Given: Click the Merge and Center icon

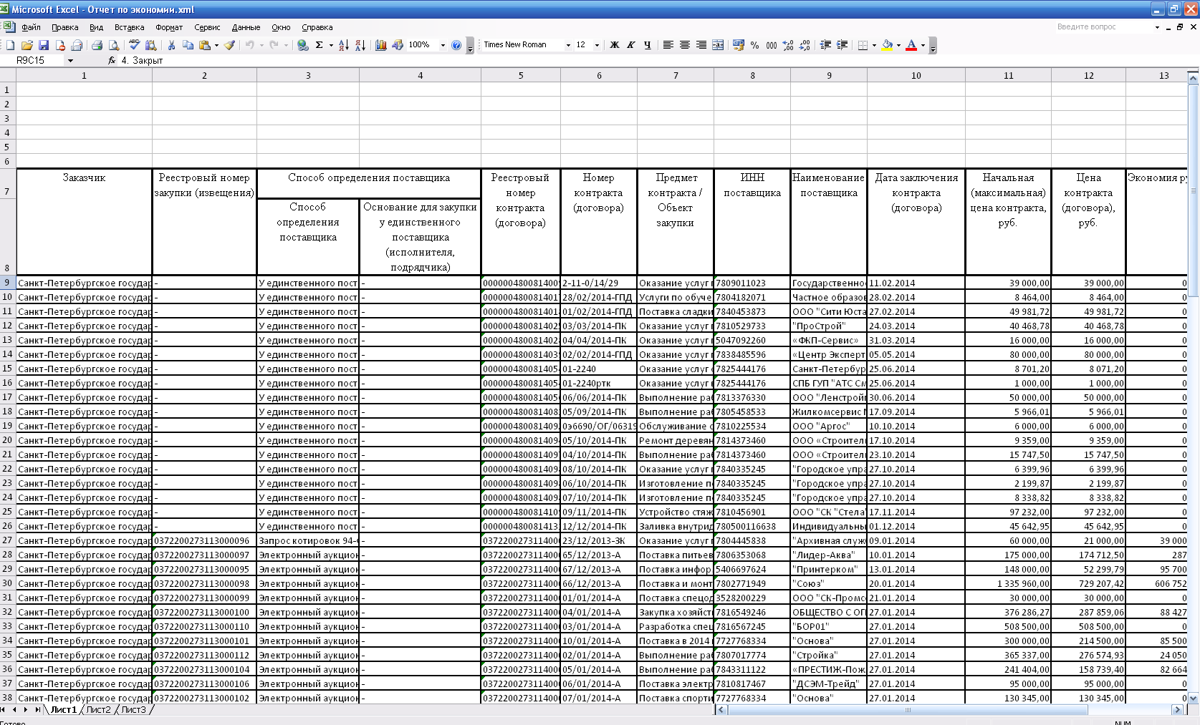Looking at the screenshot, I should 718,45.
